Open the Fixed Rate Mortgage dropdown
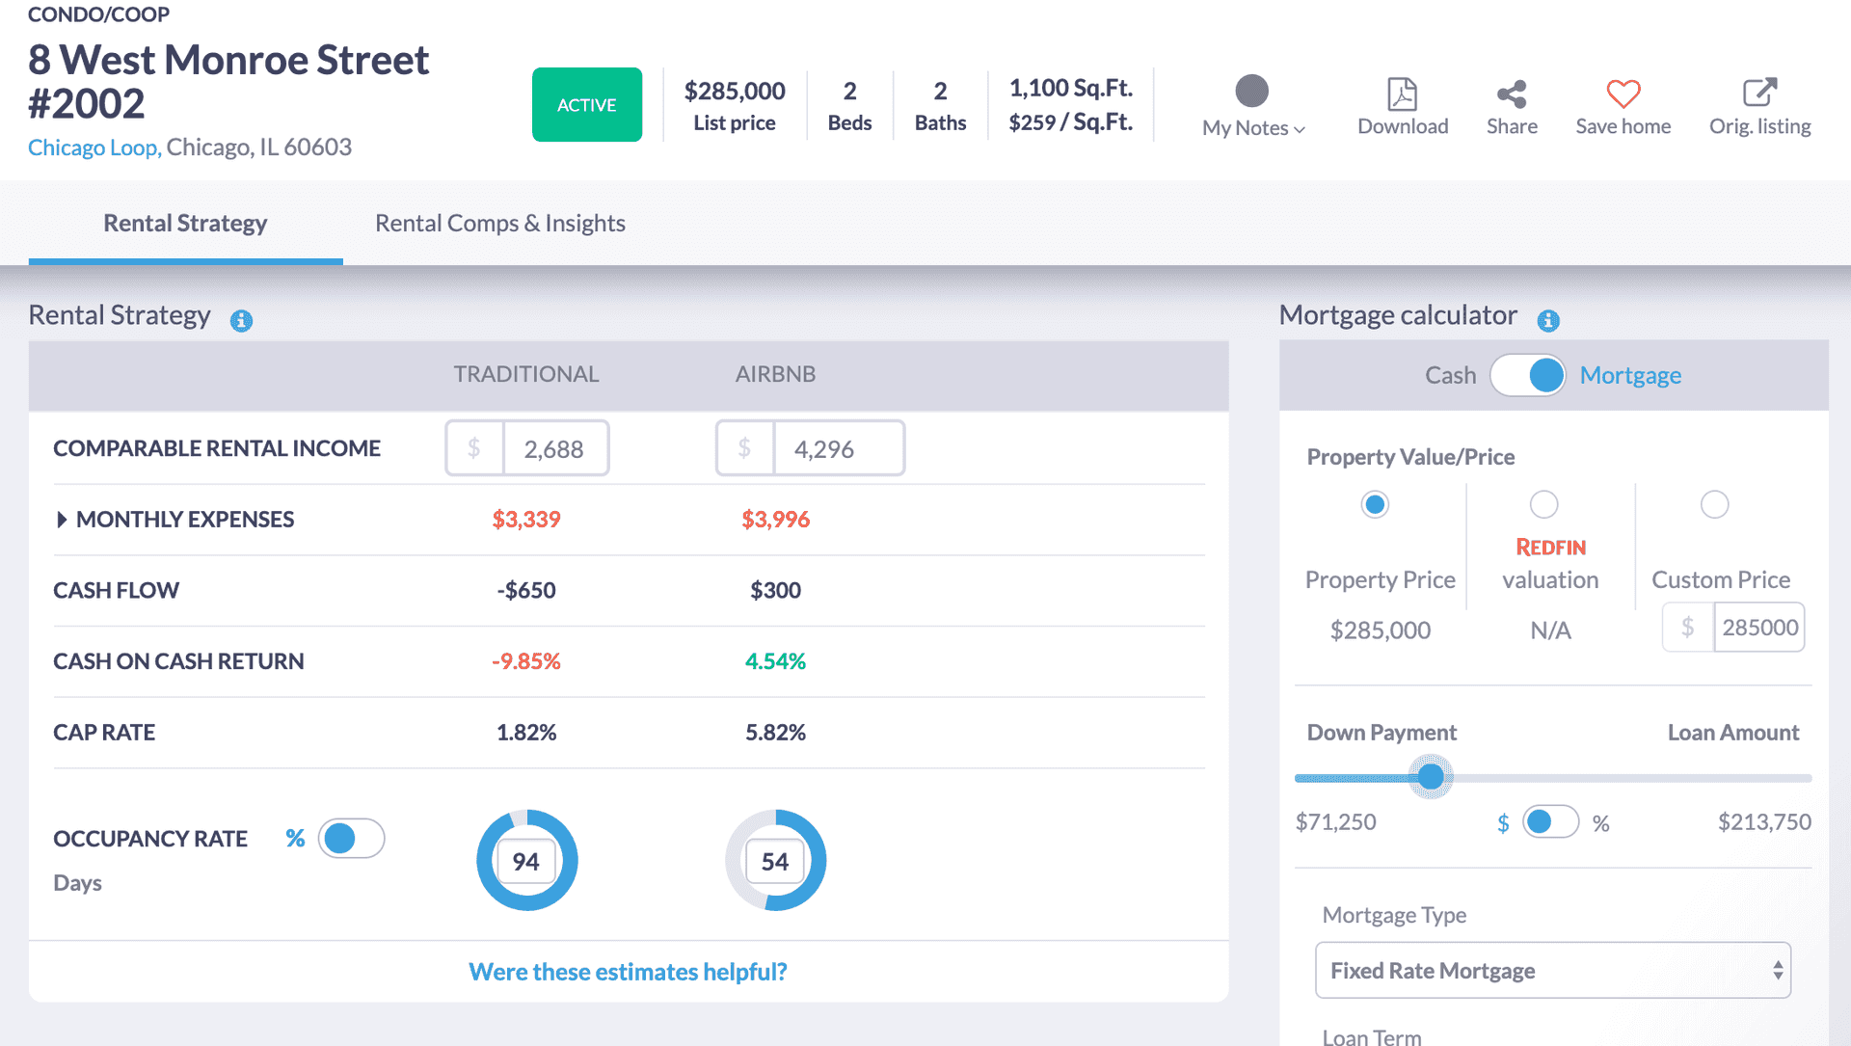 point(1552,971)
